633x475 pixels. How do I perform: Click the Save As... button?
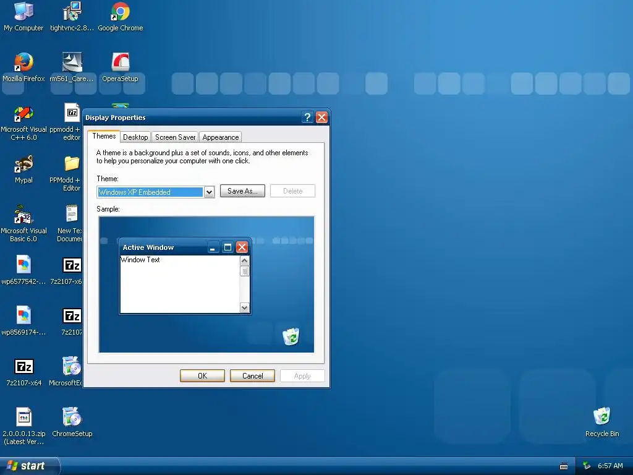coord(242,191)
